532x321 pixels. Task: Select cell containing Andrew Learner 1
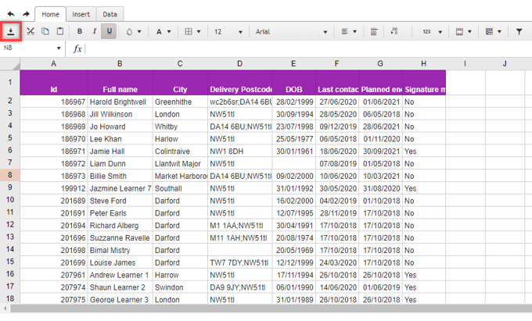pyautogui.click(x=120, y=275)
